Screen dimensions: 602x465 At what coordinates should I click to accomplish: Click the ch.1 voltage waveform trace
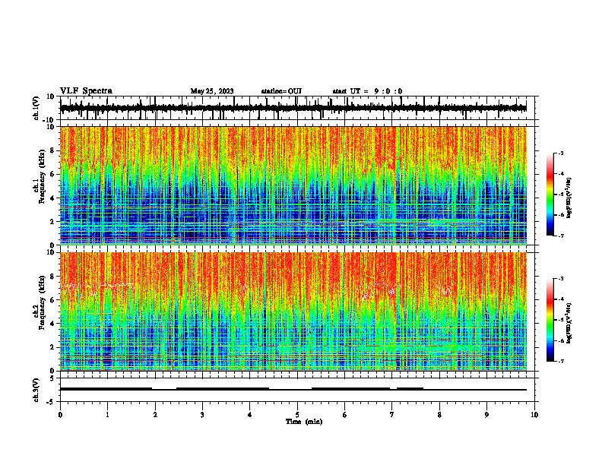click(293, 108)
